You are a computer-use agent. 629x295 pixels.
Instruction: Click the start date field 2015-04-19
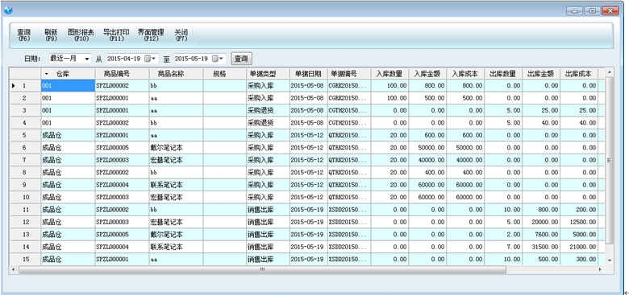click(124, 59)
